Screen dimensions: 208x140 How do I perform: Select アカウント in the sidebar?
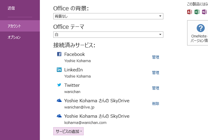coord(20,26)
